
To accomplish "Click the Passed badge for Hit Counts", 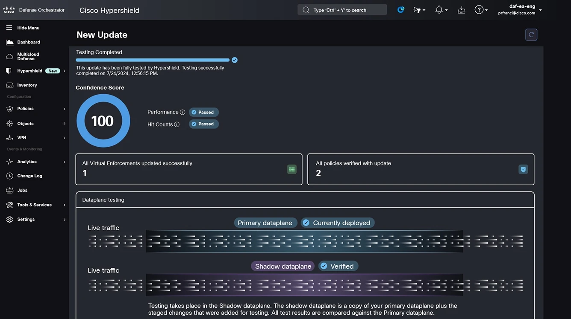I will pos(204,124).
